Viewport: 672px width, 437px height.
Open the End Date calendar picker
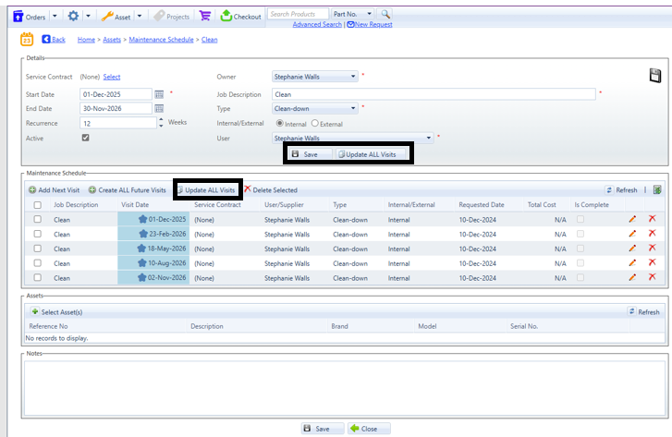[x=159, y=108]
